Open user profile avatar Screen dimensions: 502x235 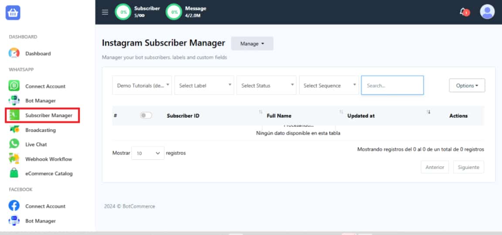[487, 12]
